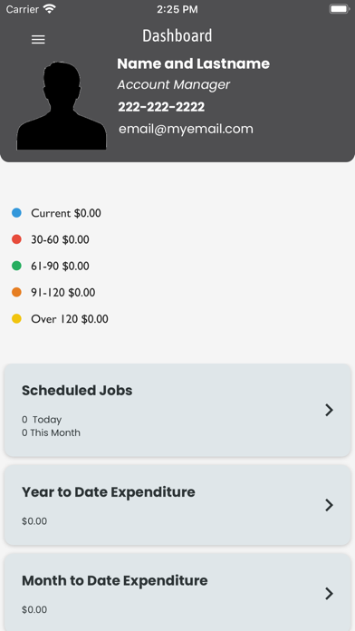
Task: Tap the phone number 222-222-2222
Action: [x=161, y=107]
